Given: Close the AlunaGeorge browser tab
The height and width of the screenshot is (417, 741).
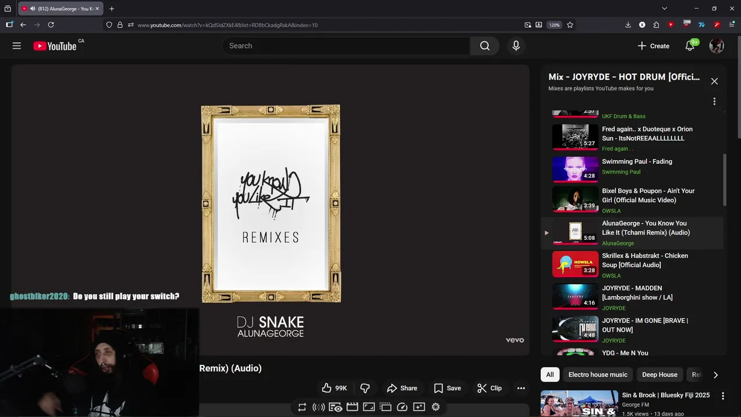Looking at the screenshot, I should 97,9.
